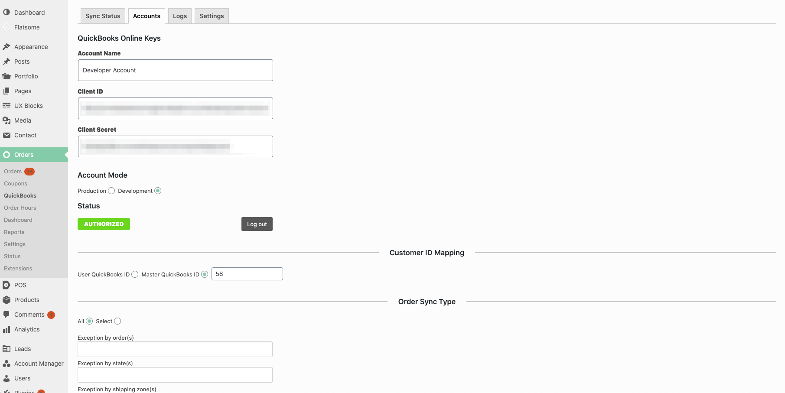Select the Appearance paintbrush icon
Viewport: 785px width, 393px height.
(7, 46)
